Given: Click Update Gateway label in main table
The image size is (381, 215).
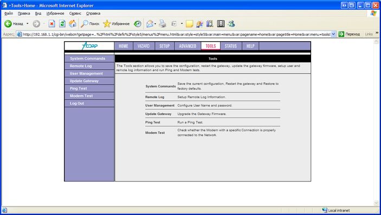Looking at the screenshot, I should pyautogui.click(x=158, y=114).
